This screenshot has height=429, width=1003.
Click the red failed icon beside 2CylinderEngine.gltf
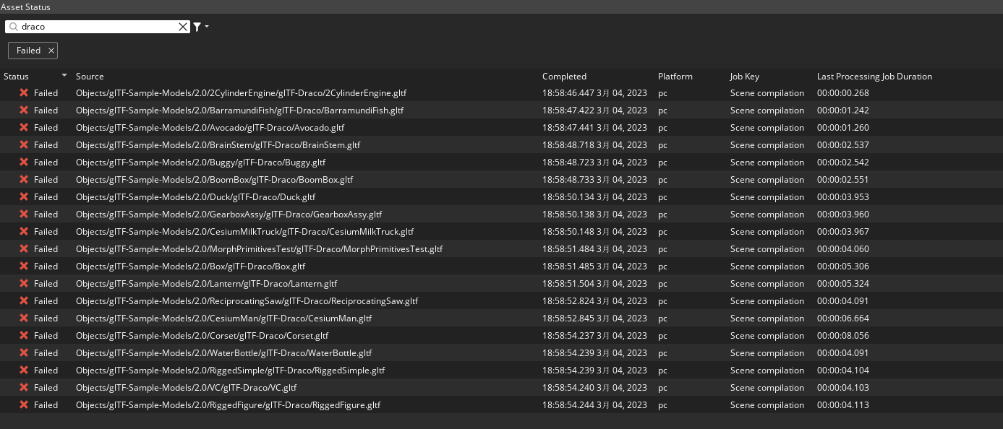pyautogui.click(x=23, y=92)
